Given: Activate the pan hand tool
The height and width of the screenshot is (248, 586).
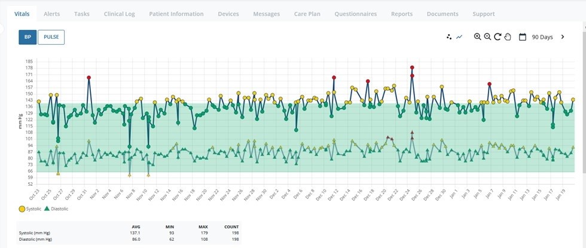Looking at the screenshot, I should coord(508,36).
